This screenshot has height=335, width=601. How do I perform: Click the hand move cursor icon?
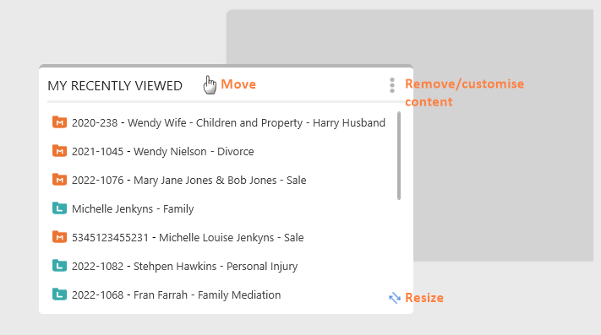[x=210, y=84]
